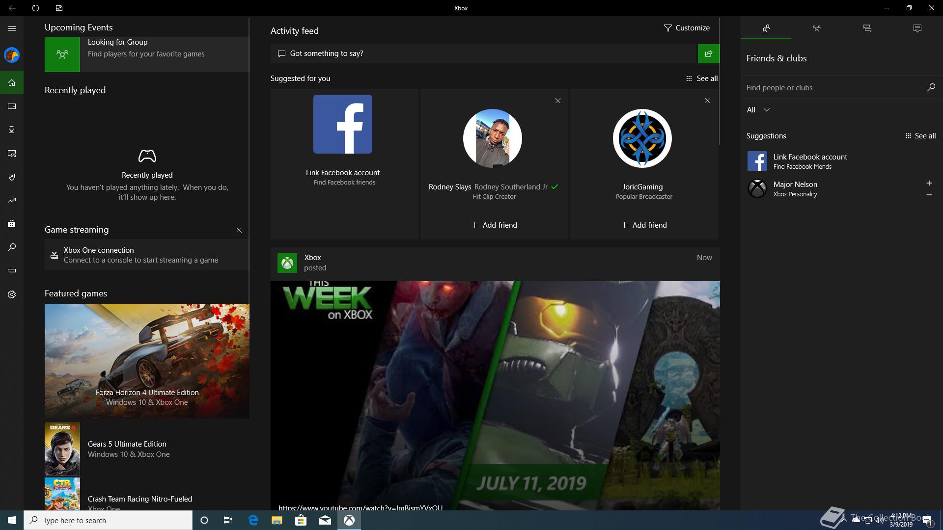
Task: Open Gears 5 Ultimate Edition listing
Action: (146, 449)
